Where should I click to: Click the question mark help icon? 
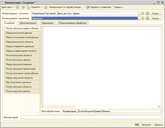click(x=46, y=7)
